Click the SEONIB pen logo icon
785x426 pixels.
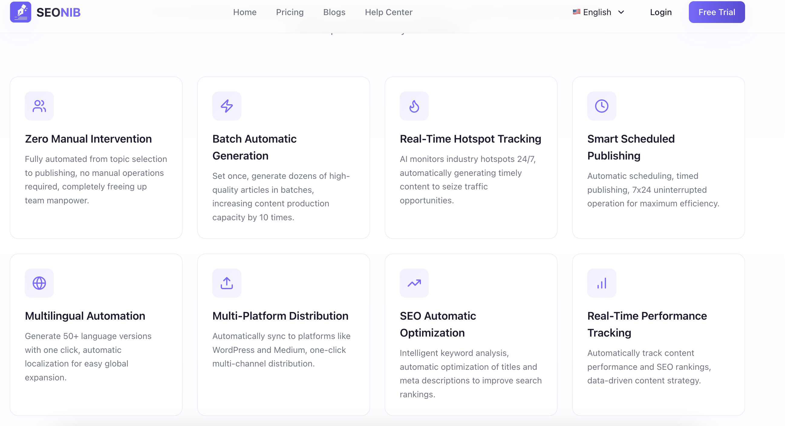pyautogui.click(x=21, y=12)
